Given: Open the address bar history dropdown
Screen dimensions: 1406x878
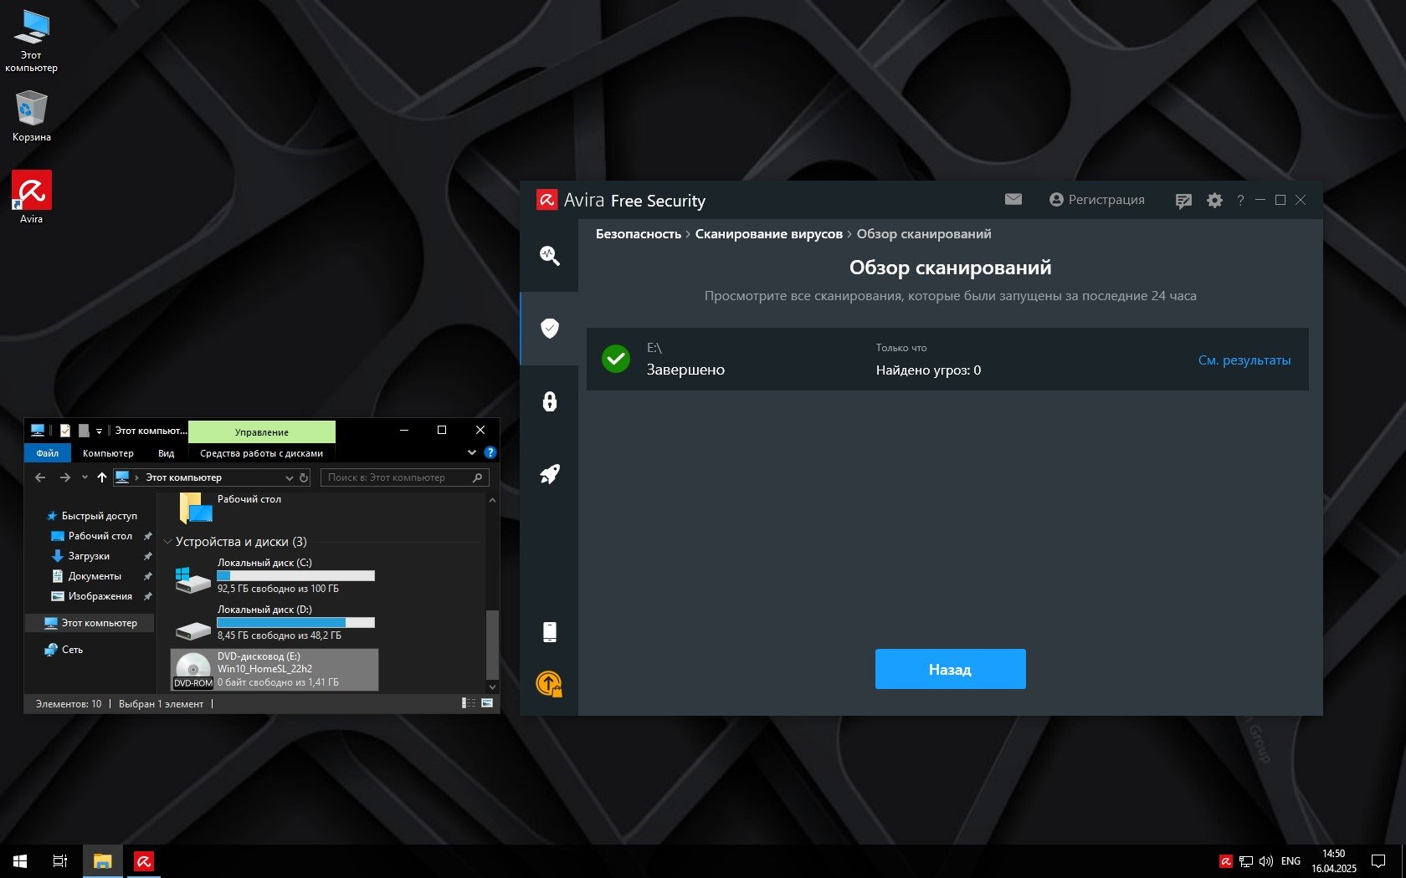Looking at the screenshot, I should 290,477.
